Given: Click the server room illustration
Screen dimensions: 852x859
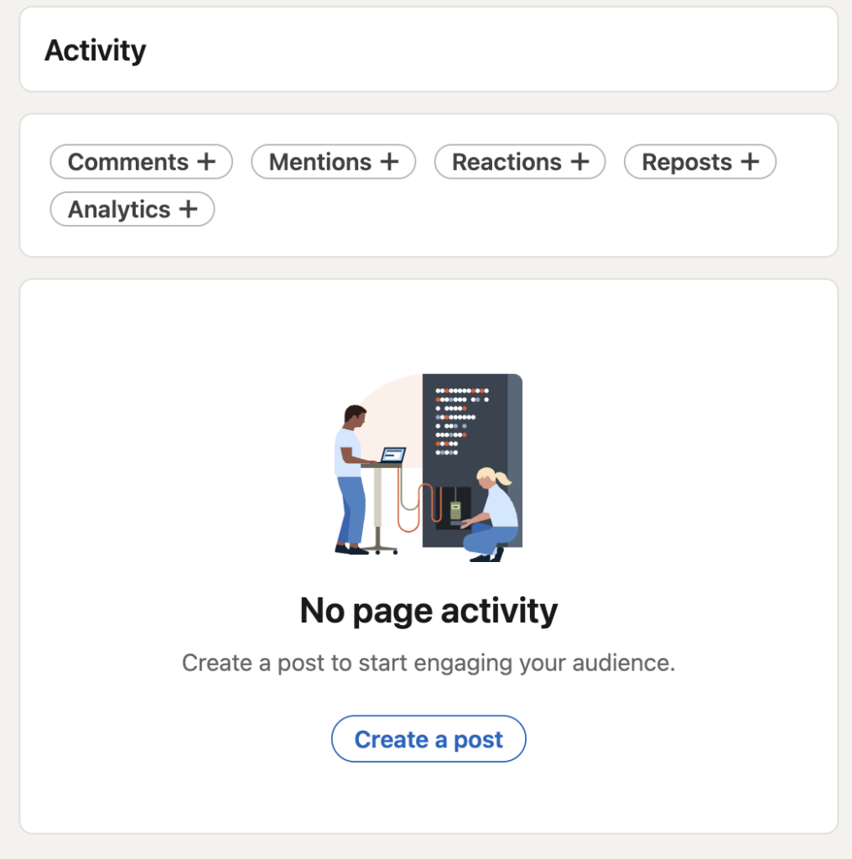Looking at the screenshot, I should point(429,468).
